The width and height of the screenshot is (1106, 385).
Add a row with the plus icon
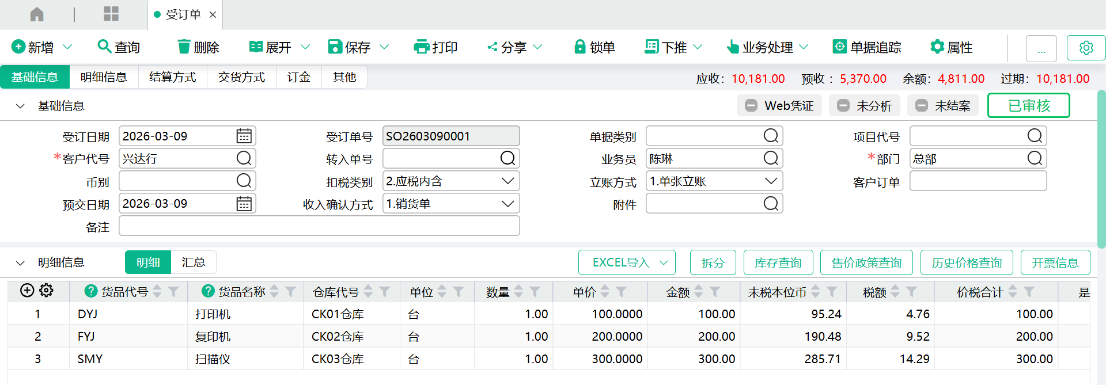pos(27,291)
